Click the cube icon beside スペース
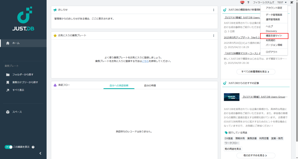 point(8,112)
